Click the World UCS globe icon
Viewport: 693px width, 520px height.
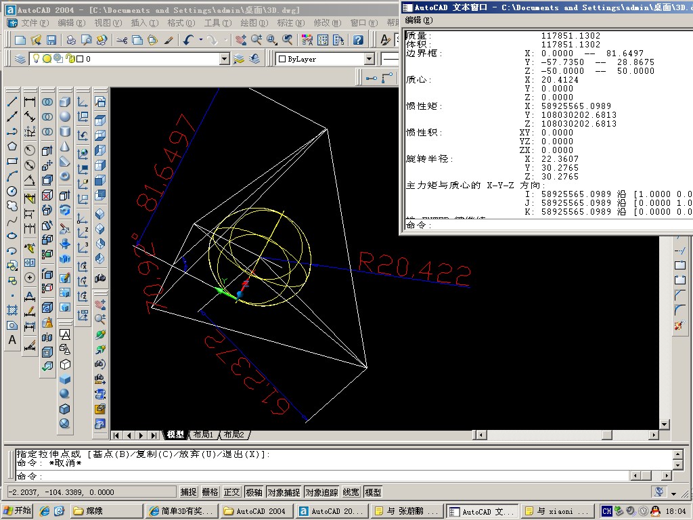pos(83,154)
